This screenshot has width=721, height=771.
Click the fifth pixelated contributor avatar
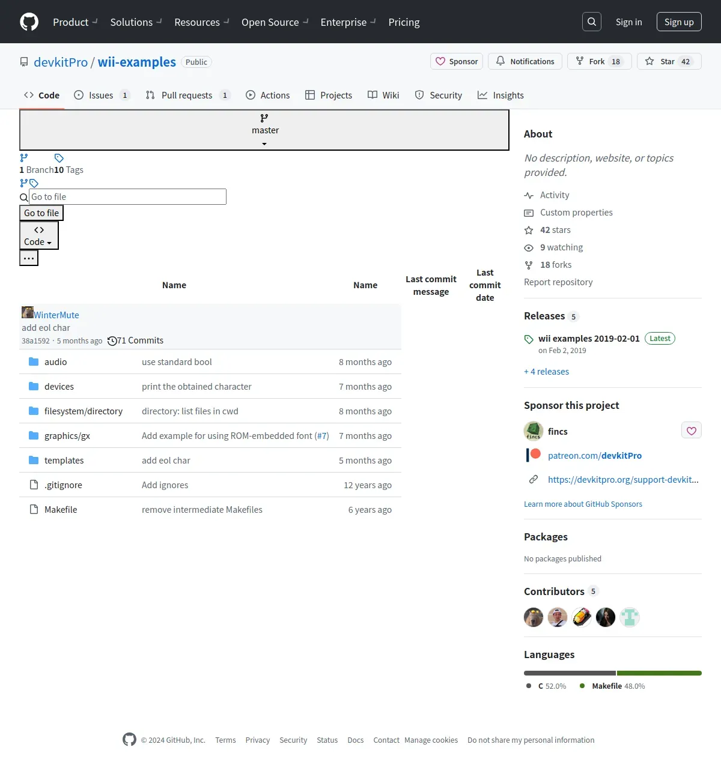[x=630, y=617]
